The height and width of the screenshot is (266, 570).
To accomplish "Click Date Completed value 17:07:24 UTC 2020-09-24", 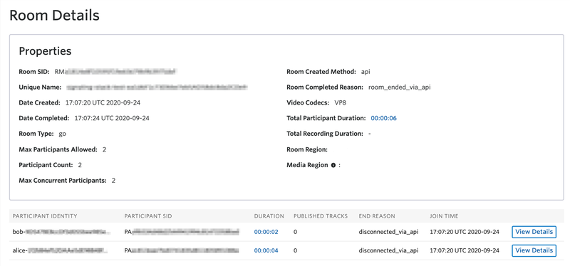I will tap(112, 118).
